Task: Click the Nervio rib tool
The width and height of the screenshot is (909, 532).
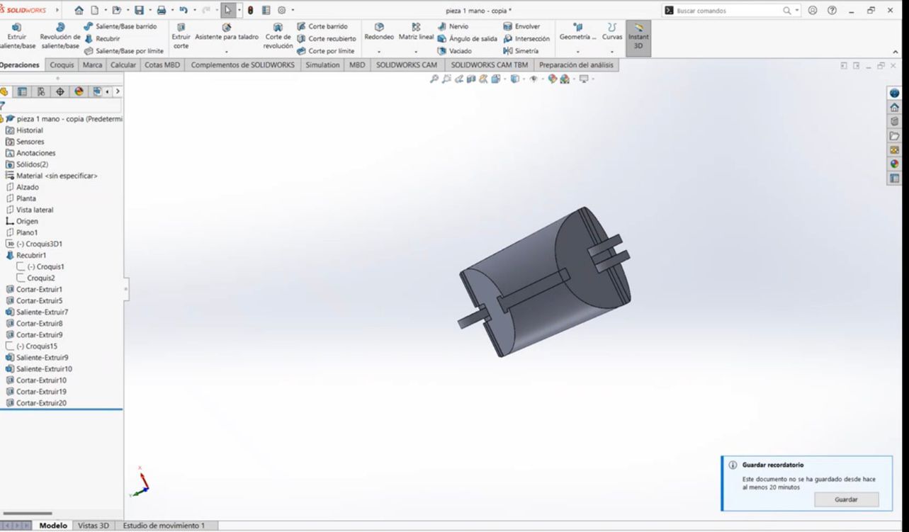Action: (x=453, y=26)
